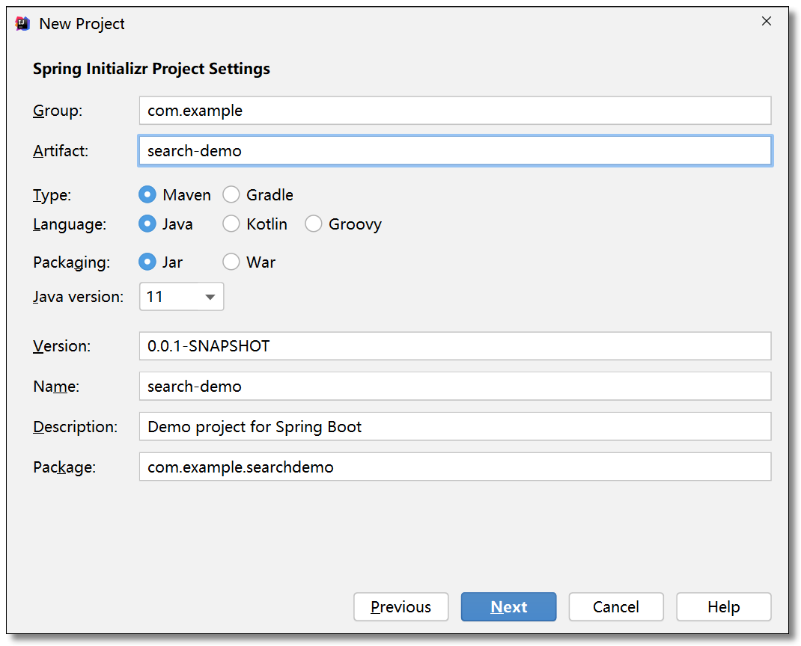Image resolution: width=801 pixels, height=646 pixels.
Task: Focus the Artifact input field
Action: pyautogui.click(x=454, y=150)
